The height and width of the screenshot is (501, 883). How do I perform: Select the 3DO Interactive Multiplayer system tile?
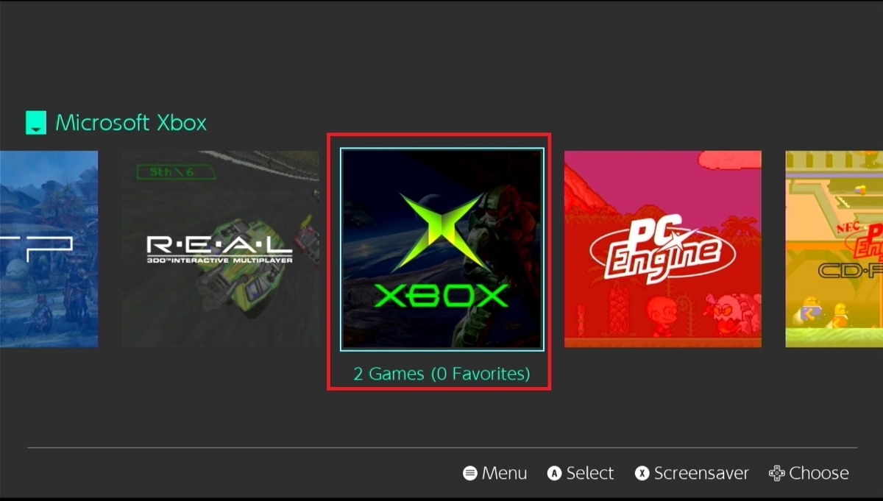[x=221, y=249]
